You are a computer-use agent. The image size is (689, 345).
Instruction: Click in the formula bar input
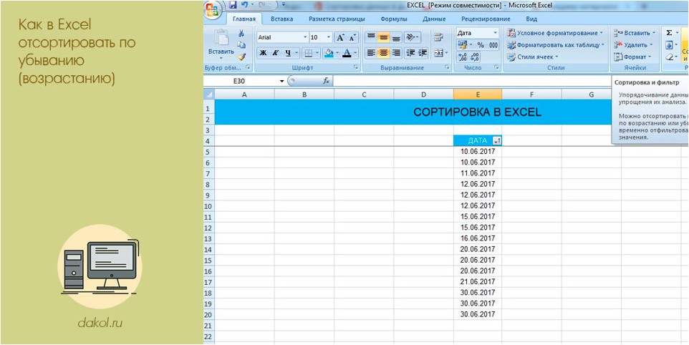click(x=471, y=81)
